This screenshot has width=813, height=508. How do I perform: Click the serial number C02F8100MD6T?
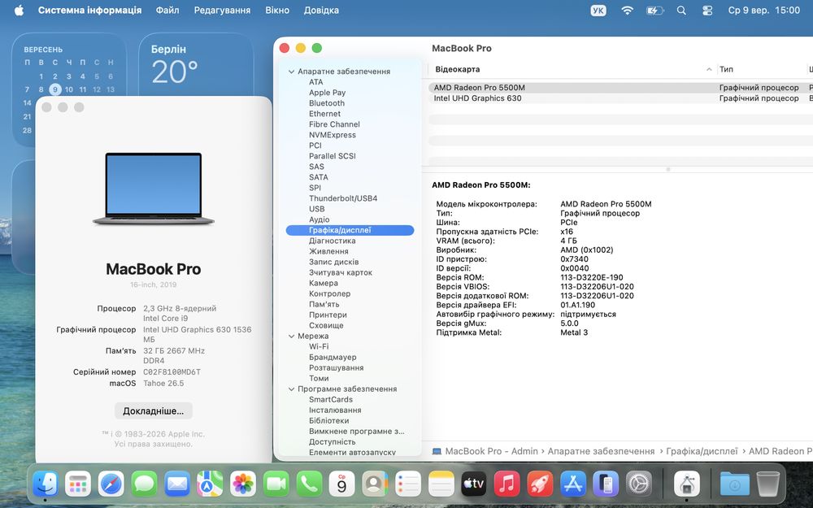[x=172, y=372]
